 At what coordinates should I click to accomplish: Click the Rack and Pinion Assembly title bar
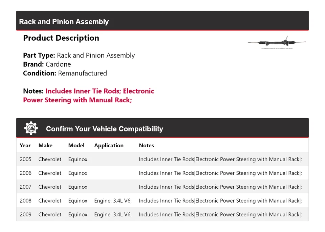click(64, 22)
